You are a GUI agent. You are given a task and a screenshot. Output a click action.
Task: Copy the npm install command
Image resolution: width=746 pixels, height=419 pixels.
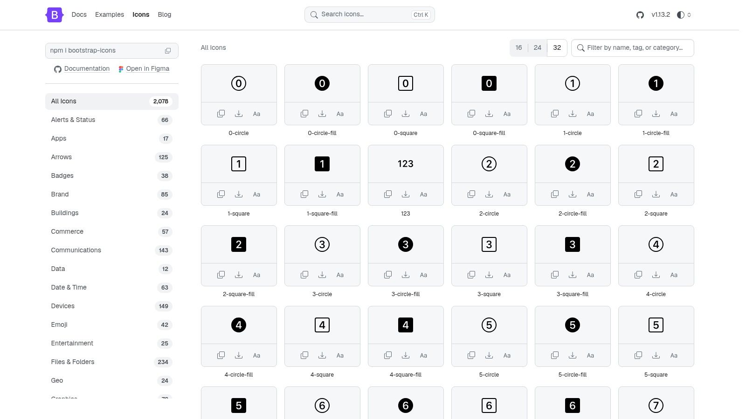pyautogui.click(x=168, y=51)
